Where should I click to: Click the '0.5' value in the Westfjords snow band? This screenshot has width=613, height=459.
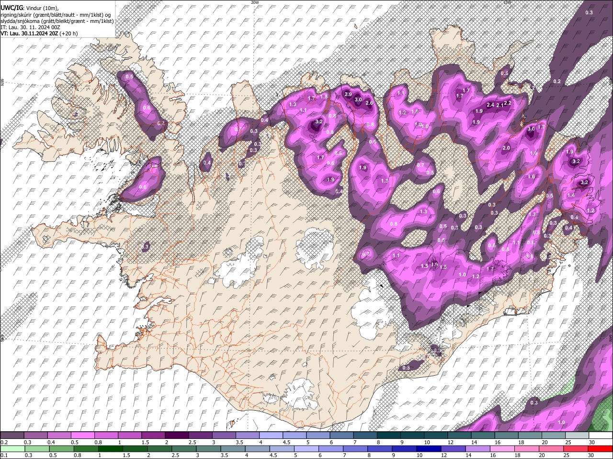click(x=129, y=77)
